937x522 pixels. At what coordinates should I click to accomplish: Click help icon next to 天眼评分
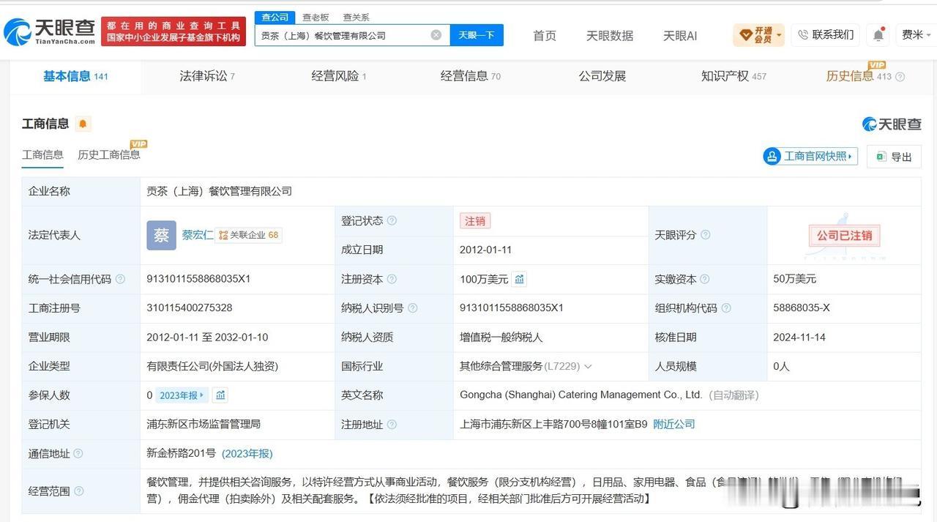[x=705, y=235]
